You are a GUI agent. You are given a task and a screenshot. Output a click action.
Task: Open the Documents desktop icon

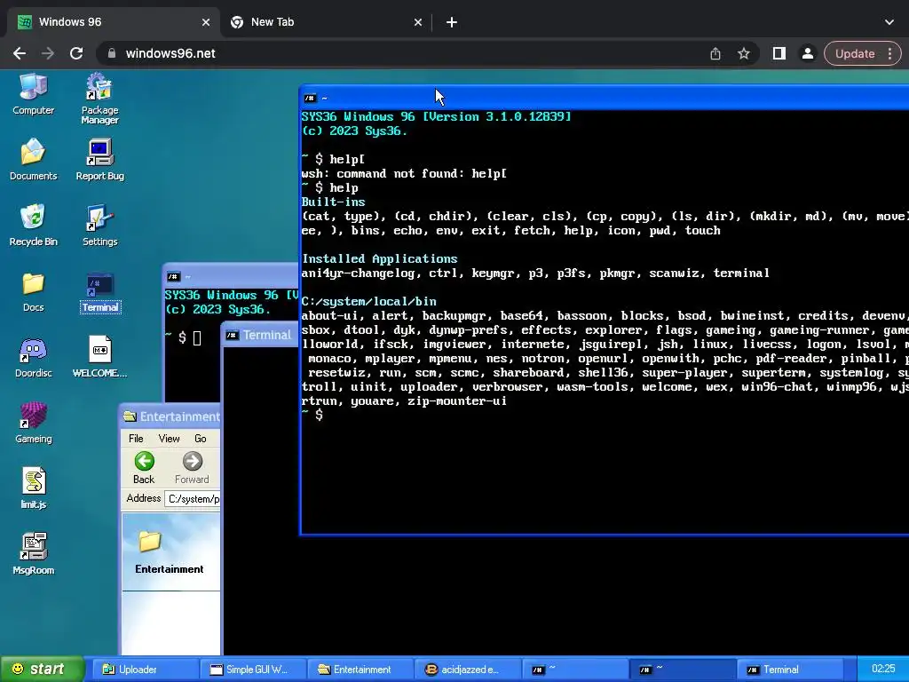[33, 160]
